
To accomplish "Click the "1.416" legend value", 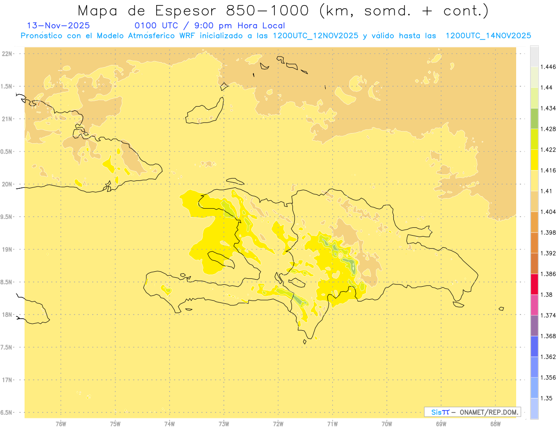I will tap(549, 170).
